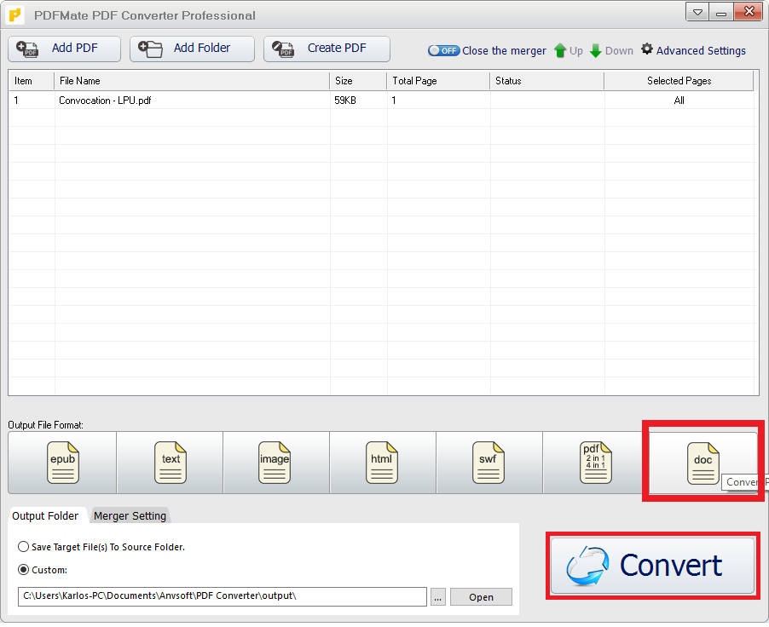Toggle the merger OFF switch
The image size is (769, 627).
[x=443, y=50]
